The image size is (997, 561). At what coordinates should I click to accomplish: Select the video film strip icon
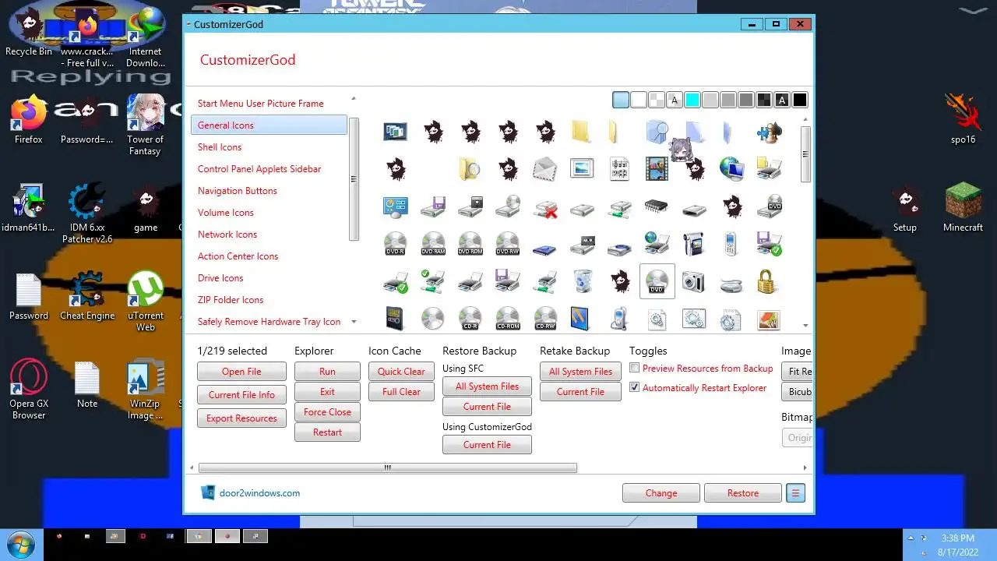tap(657, 169)
